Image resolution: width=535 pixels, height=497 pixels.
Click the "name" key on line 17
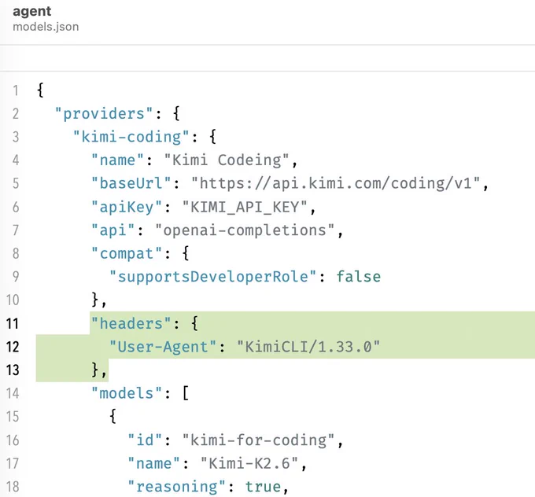point(154,463)
